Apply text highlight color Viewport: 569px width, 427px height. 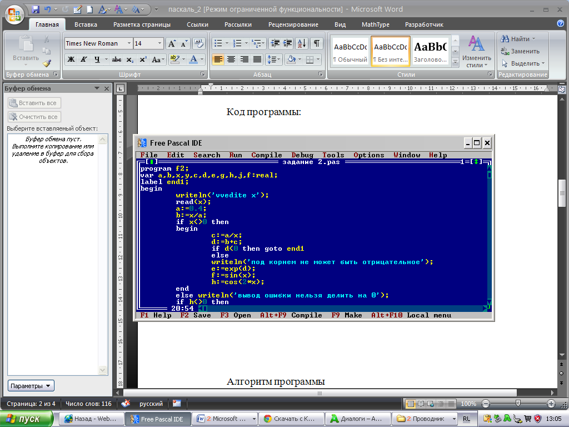(x=174, y=59)
